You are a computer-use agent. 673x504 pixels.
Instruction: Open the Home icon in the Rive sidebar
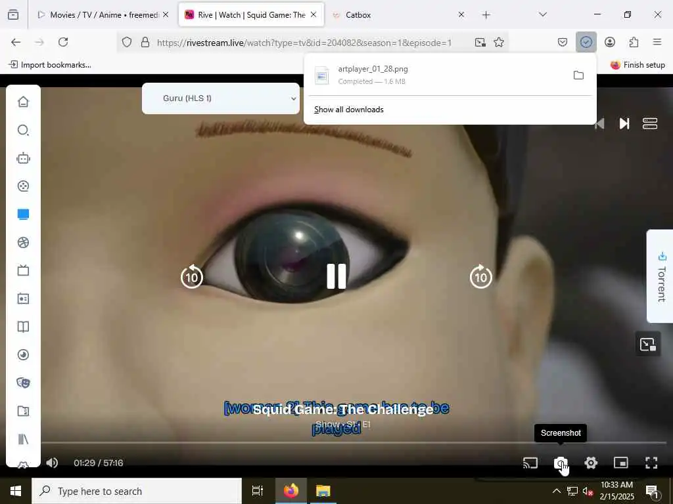pos(23,102)
